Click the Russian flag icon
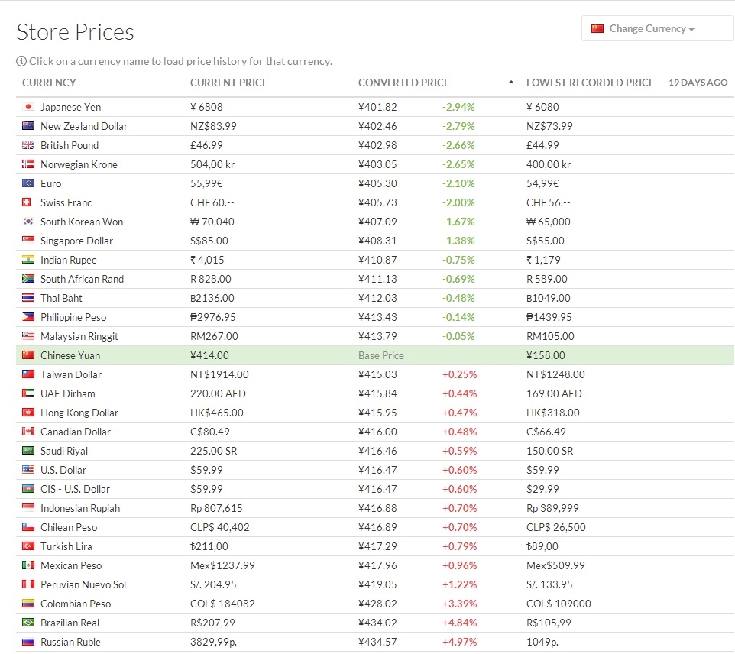 tap(28, 642)
